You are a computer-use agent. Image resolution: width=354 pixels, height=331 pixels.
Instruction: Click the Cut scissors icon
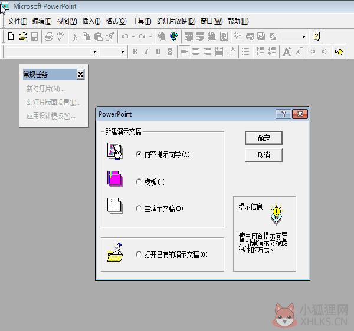(x=75, y=37)
